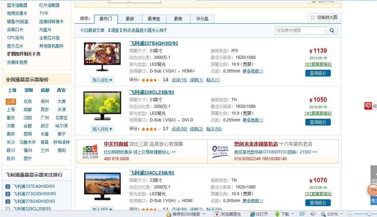Open the 下载 download manager icon
This screenshot has height=217, width=377.
click(x=277, y=214)
